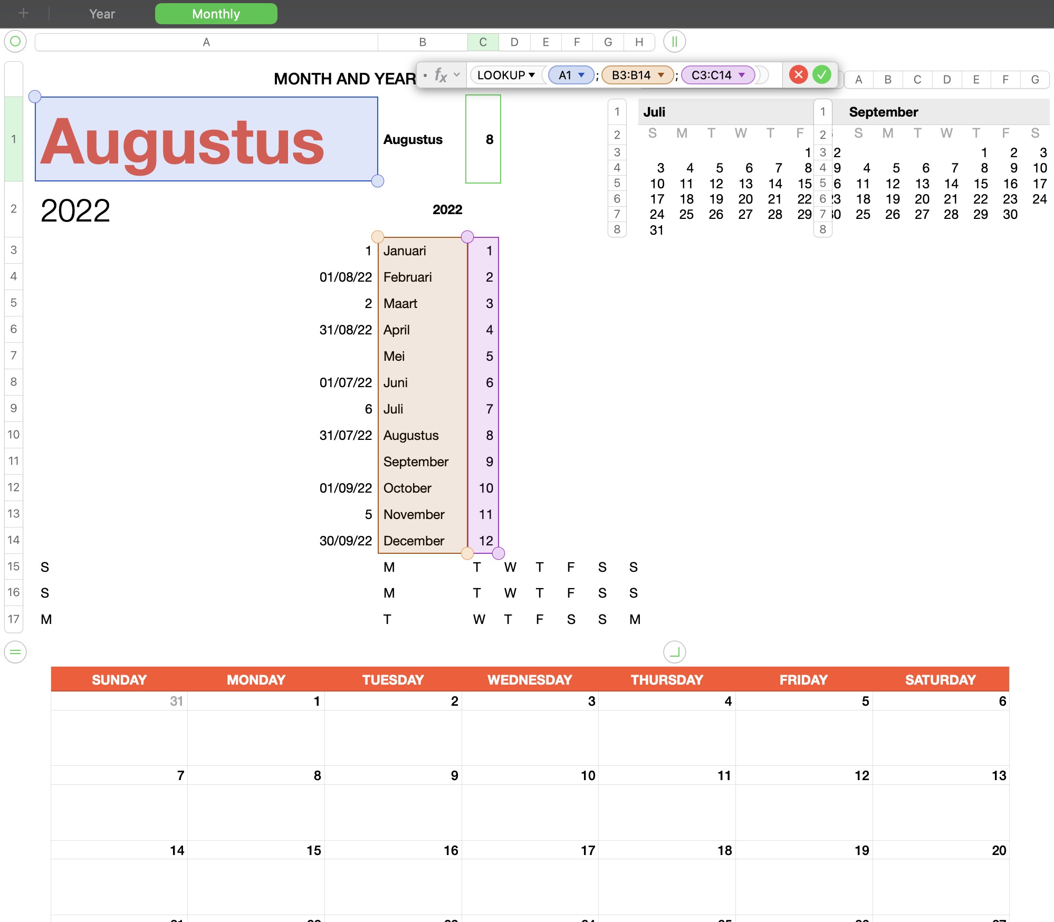Viewport: 1054px width, 922px height.
Task: Click the orange range handle above the Januari column
Action: (377, 237)
